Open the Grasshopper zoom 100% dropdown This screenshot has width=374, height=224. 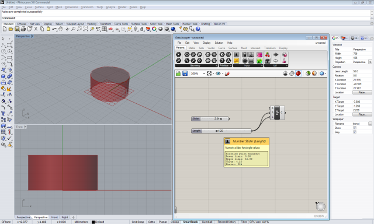pyautogui.click(x=204, y=73)
